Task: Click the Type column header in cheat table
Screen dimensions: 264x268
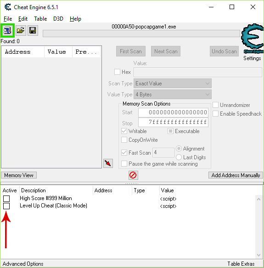Action: point(146,190)
